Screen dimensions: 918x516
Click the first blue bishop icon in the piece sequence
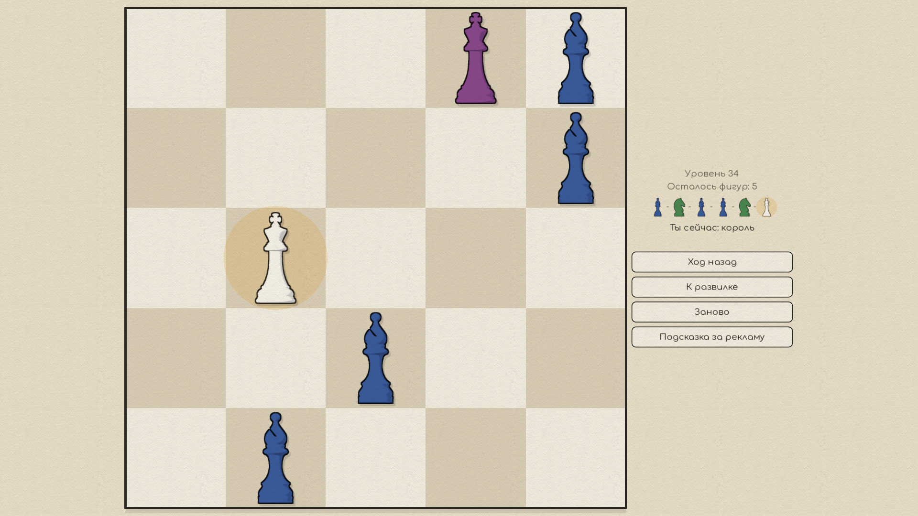tap(658, 207)
